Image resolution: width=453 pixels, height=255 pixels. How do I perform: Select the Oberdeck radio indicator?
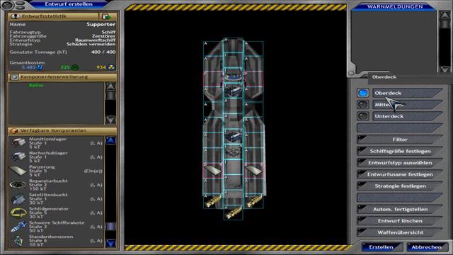pos(363,93)
